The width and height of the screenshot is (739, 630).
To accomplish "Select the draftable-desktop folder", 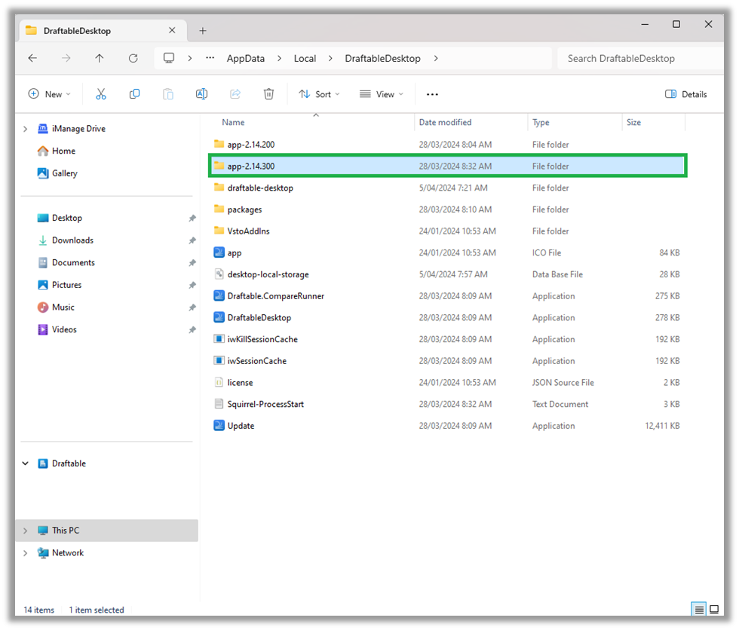I will (x=446, y=188).
